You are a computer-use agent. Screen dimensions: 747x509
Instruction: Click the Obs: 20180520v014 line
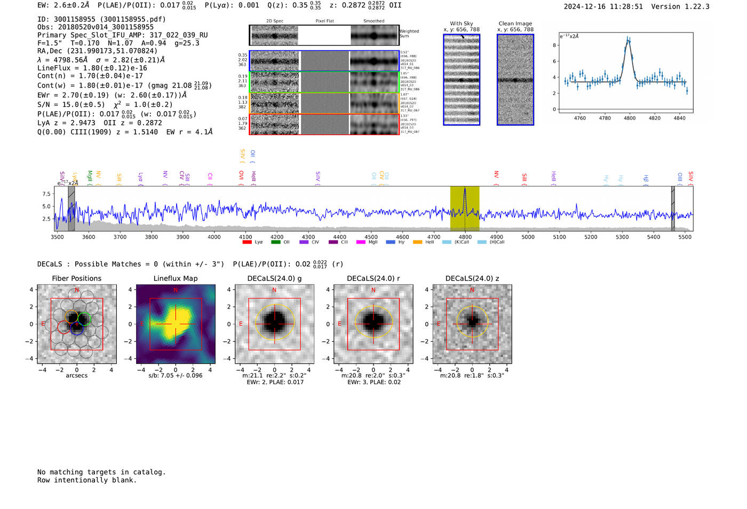pos(96,27)
